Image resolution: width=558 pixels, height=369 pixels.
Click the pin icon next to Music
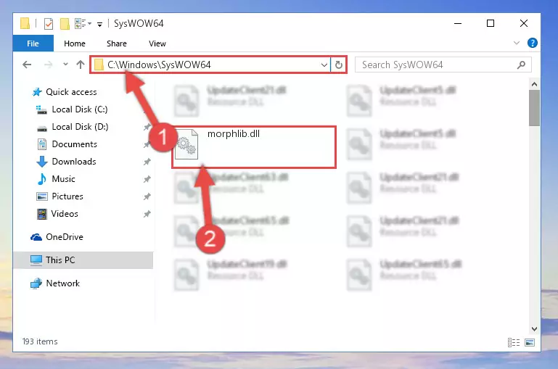(x=147, y=179)
